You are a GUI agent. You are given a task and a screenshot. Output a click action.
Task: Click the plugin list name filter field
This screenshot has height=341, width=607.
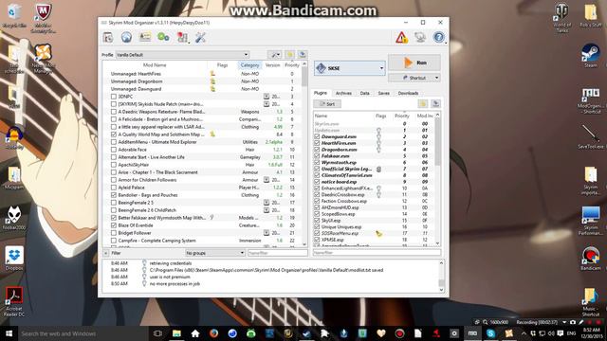tap(377, 253)
